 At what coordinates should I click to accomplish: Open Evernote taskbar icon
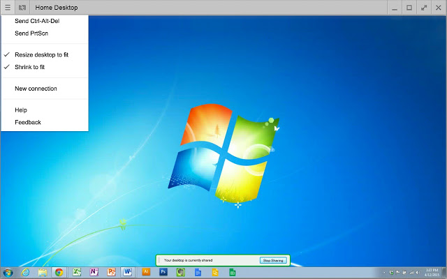[x=180, y=273]
